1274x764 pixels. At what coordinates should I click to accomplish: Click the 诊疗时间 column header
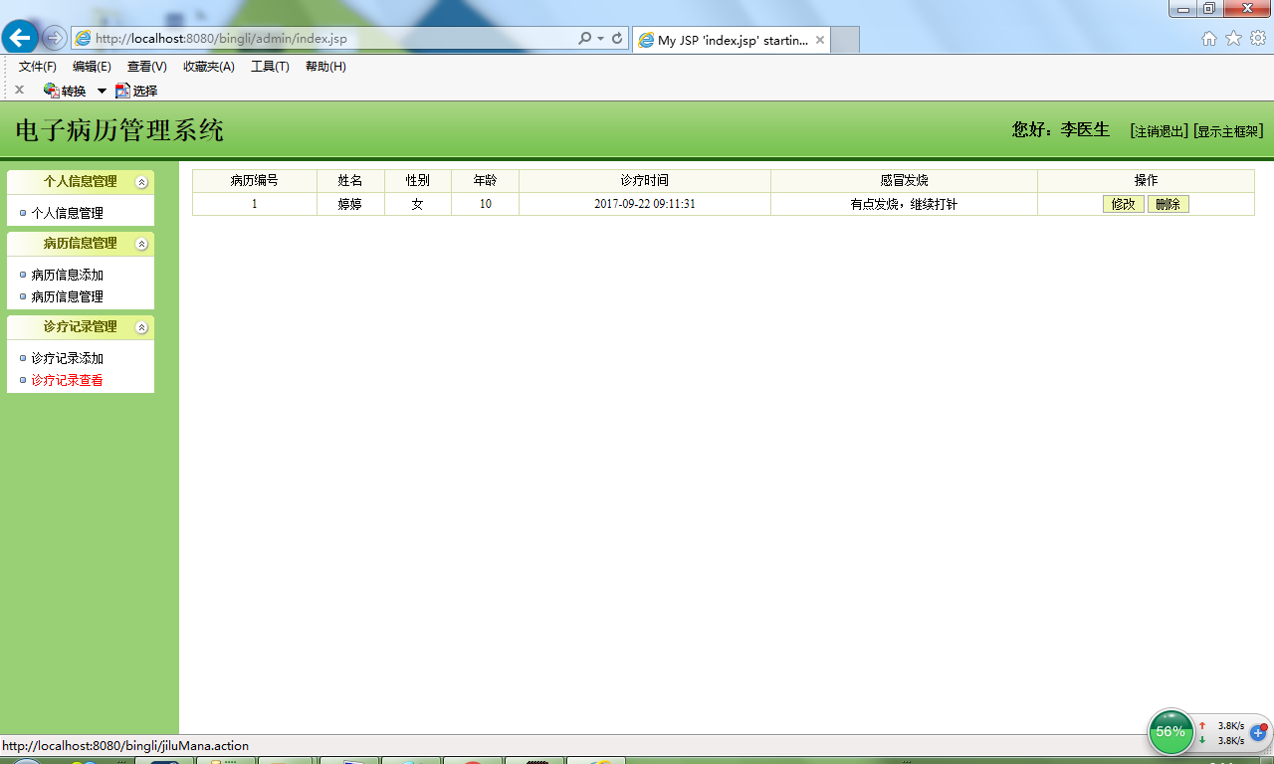click(645, 181)
